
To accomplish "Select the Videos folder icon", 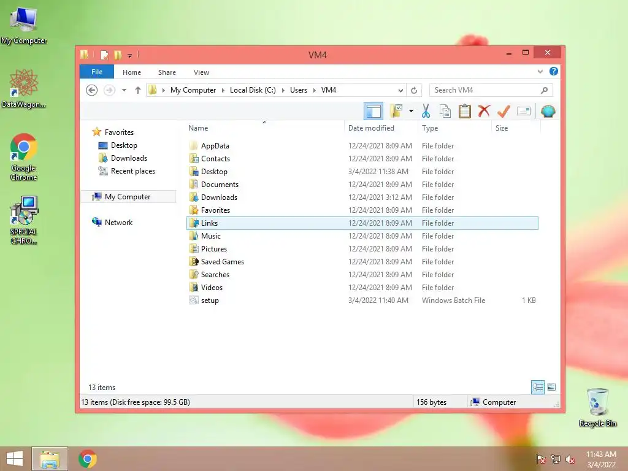I will 194,287.
